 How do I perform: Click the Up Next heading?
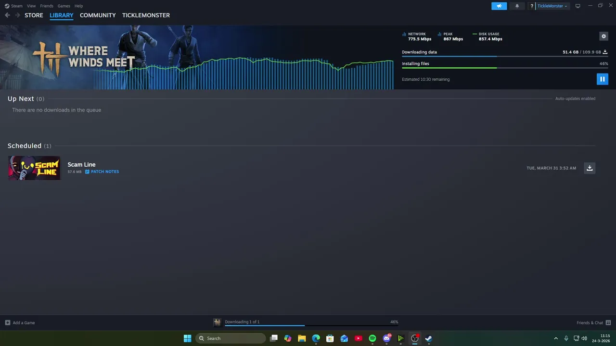(21, 99)
